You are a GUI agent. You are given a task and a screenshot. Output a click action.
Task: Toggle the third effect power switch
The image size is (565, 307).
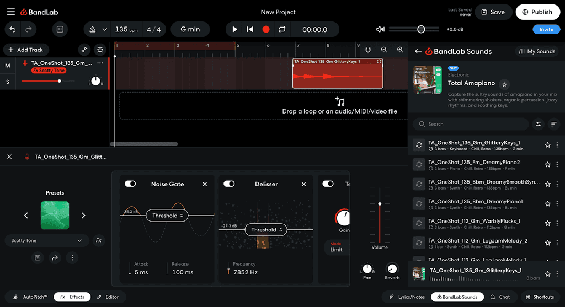click(328, 184)
